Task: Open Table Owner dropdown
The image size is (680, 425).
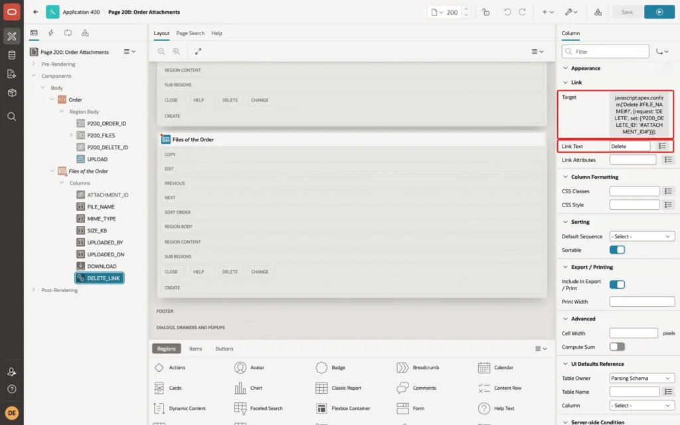Action: [642, 378]
